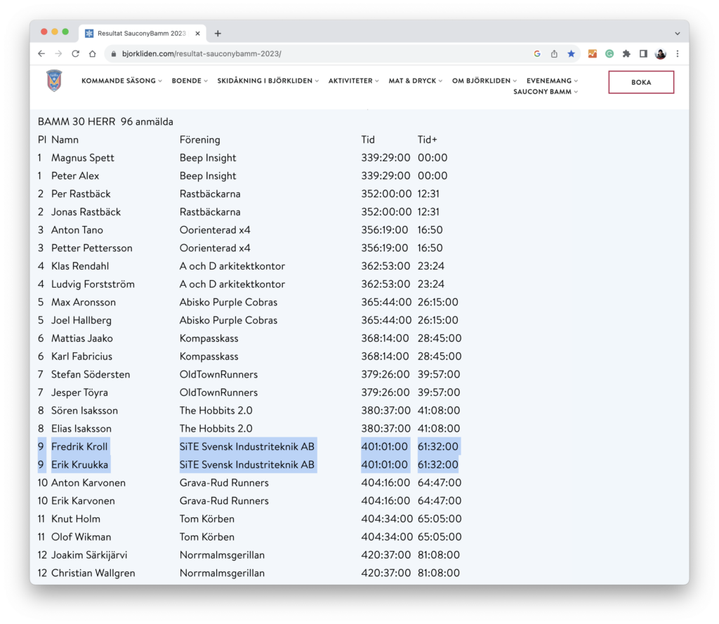Screen dimensions: 719x624
Task: Select the Resultat SauconyBamm 2023 tab
Action: point(143,34)
